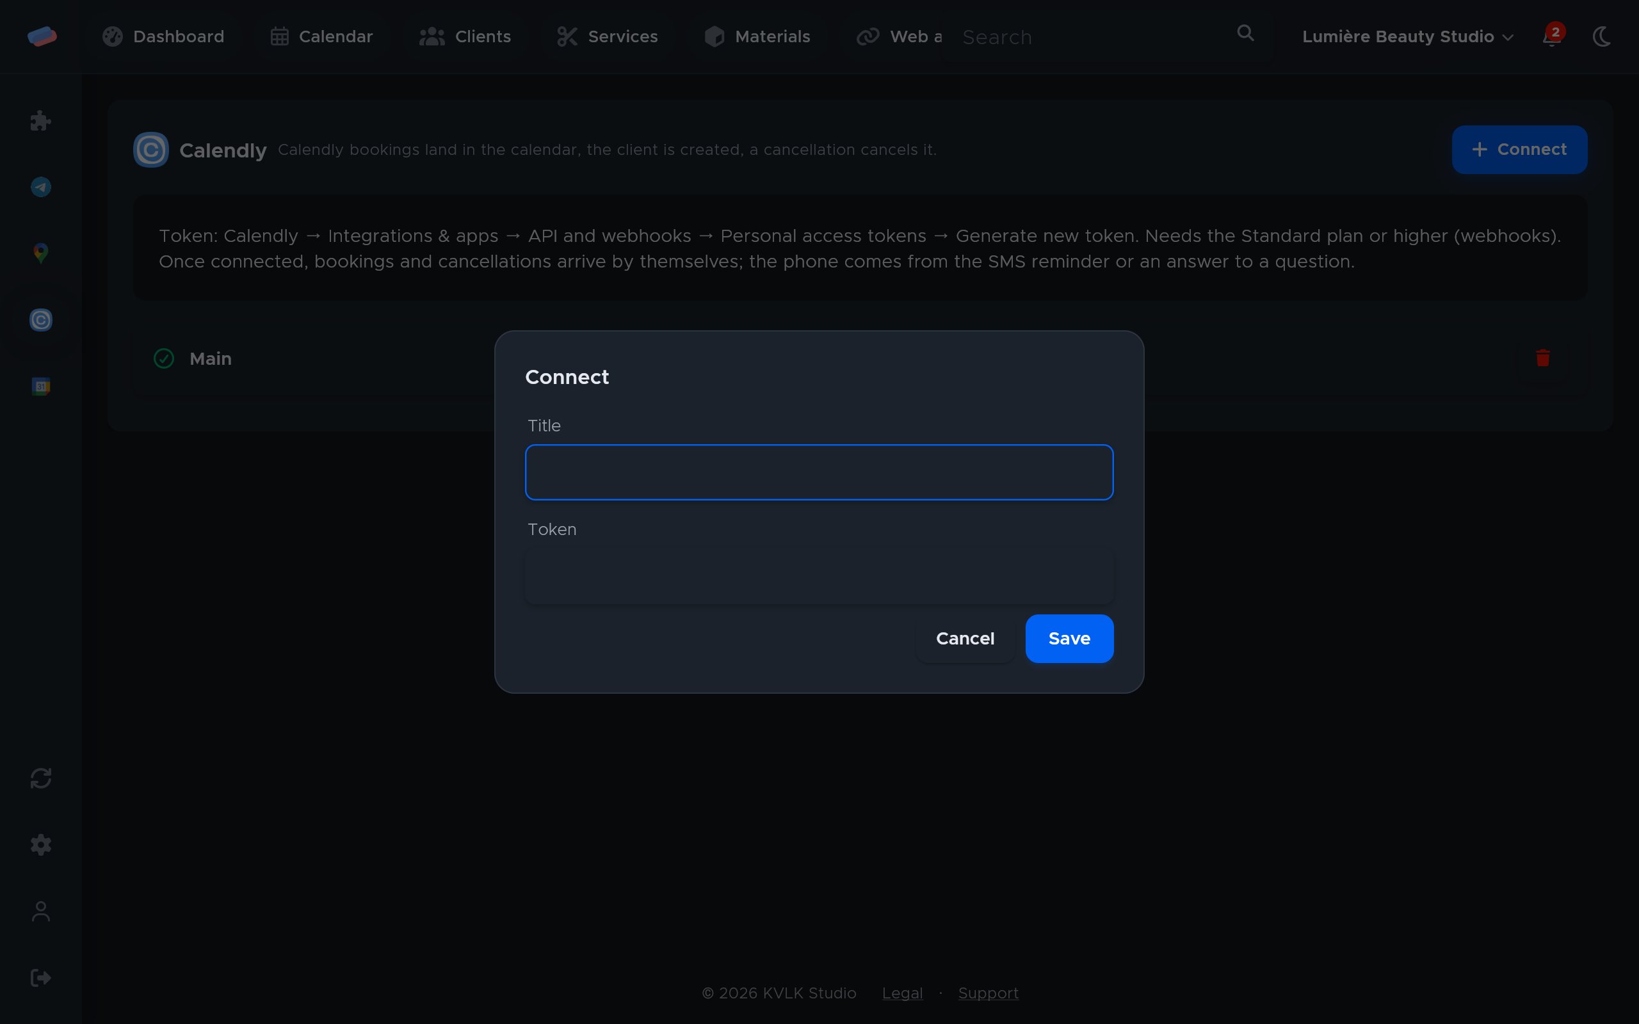Cancel the Connect dialog

point(964,639)
